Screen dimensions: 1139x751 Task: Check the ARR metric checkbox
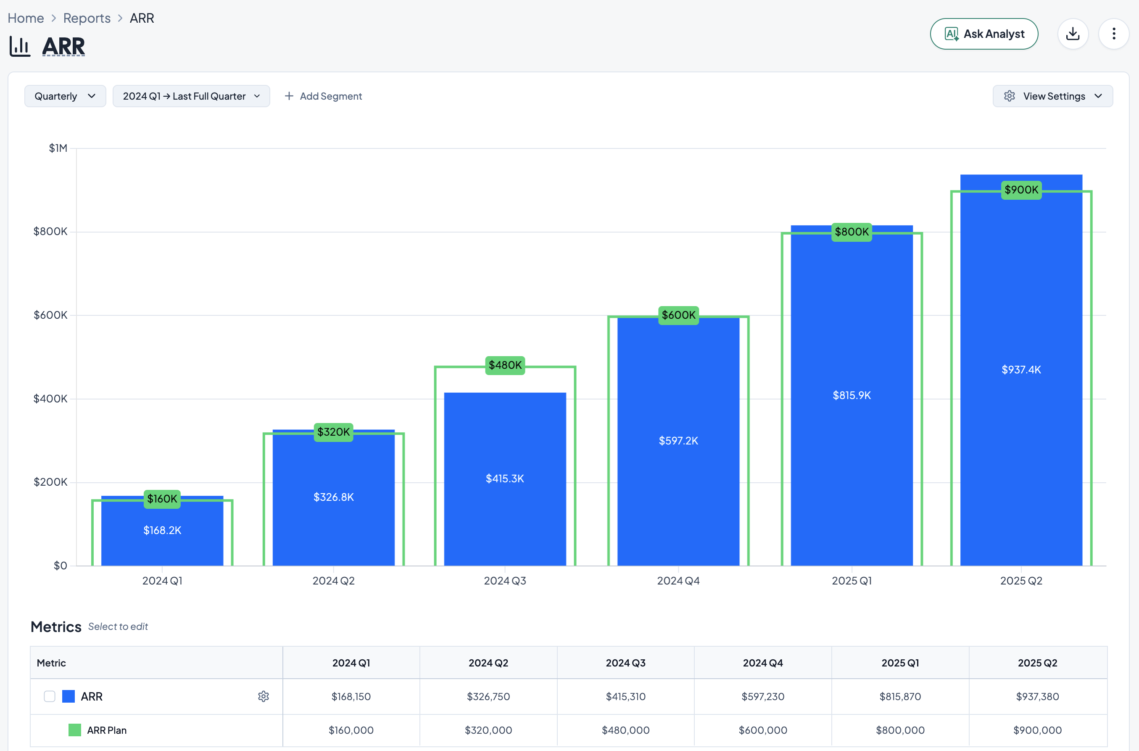click(x=50, y=696)
